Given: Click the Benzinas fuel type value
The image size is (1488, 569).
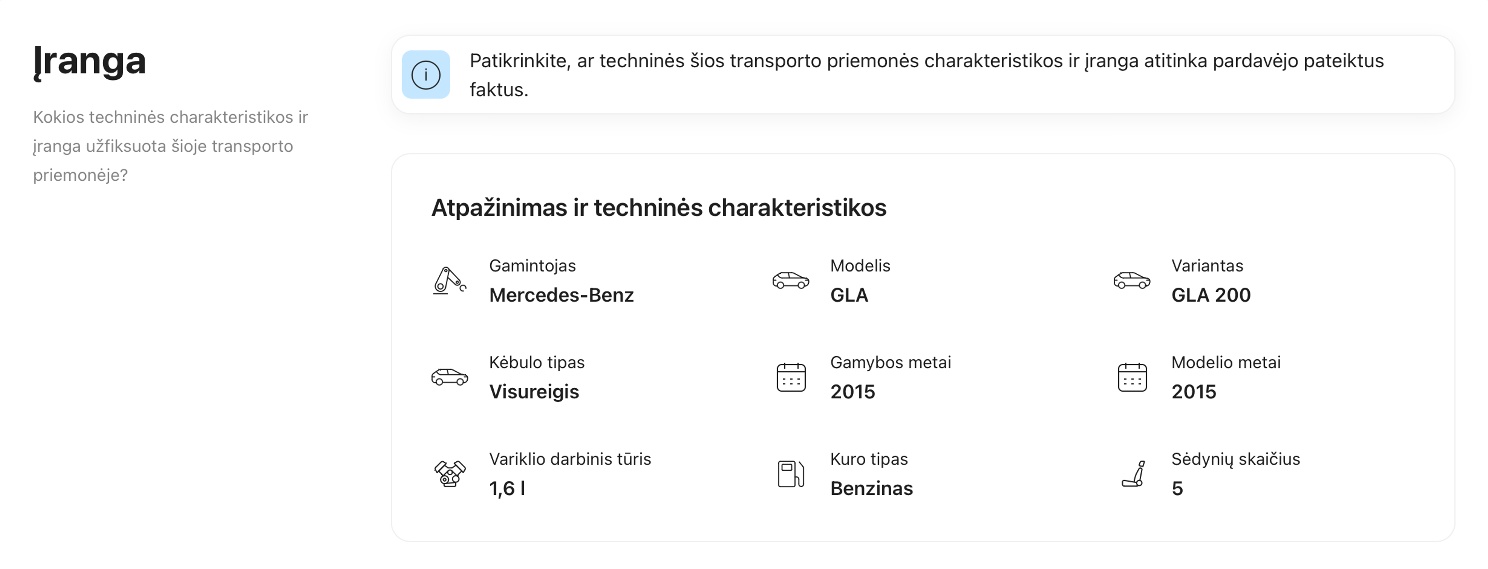Looking at the screenshot, I should pyautogui.click(x=871, y=489).
